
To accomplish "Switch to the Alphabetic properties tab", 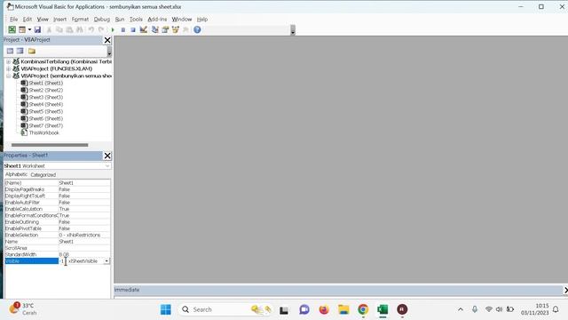I will tap(16, 174).
